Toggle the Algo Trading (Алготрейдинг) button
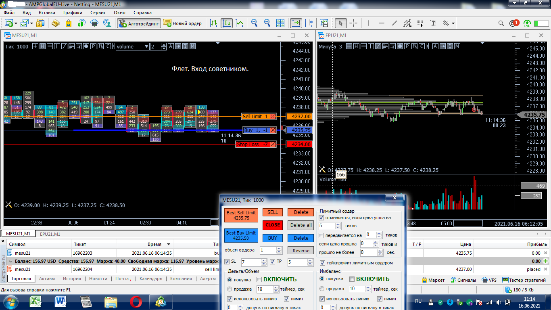The width and height of the screenshot is (551, 310). (x=139, y=23)
